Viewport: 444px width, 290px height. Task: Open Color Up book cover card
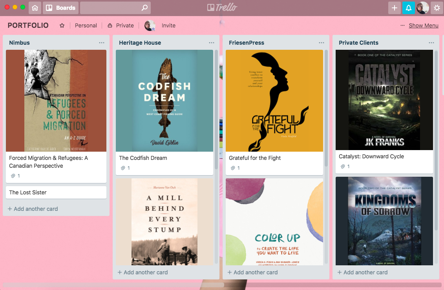[x=274, y=221]
